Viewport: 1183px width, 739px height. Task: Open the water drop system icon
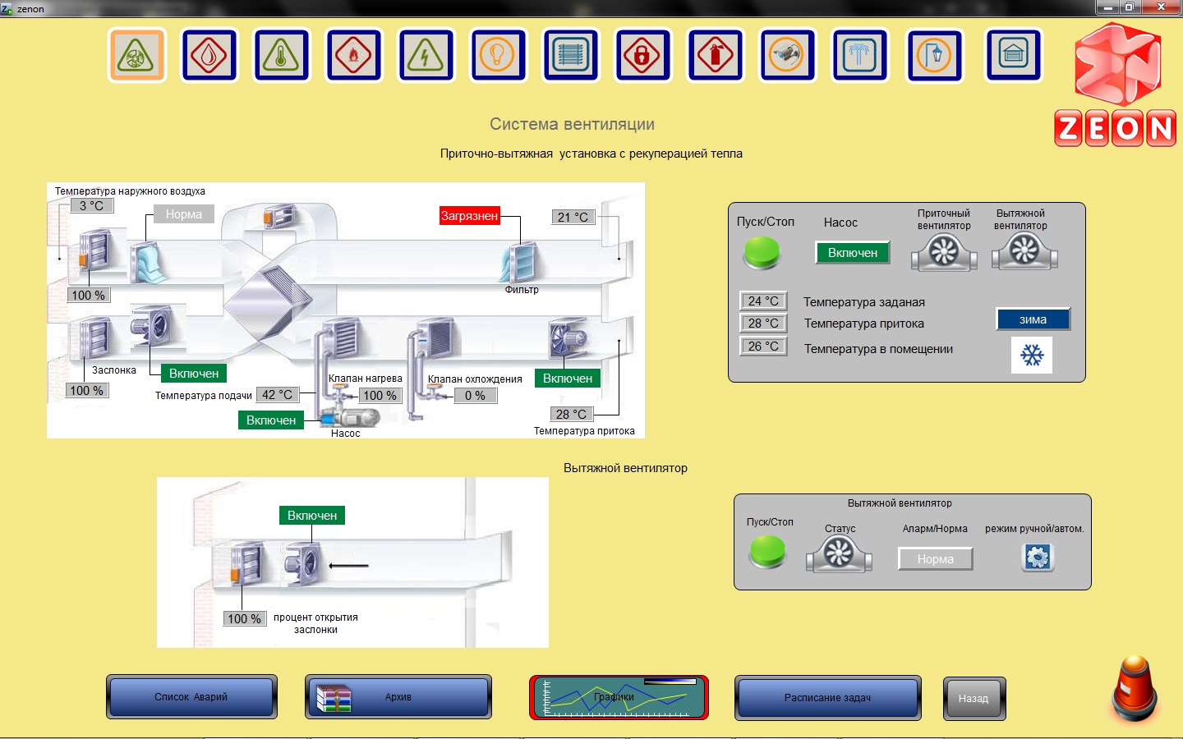209,56
